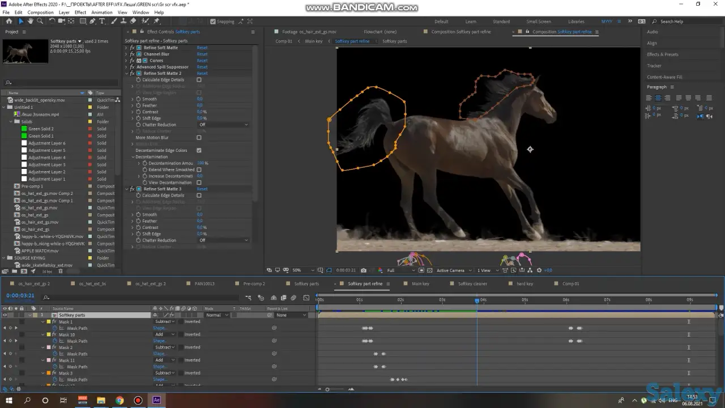Collapse the Refine Soft Matte 2 effect
This screenshot has width=725, height=408.
[x=127, y=73]
